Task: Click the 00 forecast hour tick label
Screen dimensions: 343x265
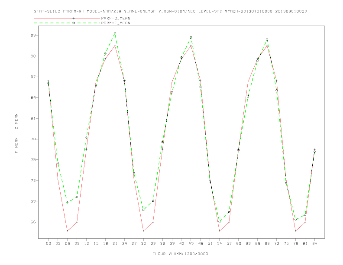Action: coord(49,243)
